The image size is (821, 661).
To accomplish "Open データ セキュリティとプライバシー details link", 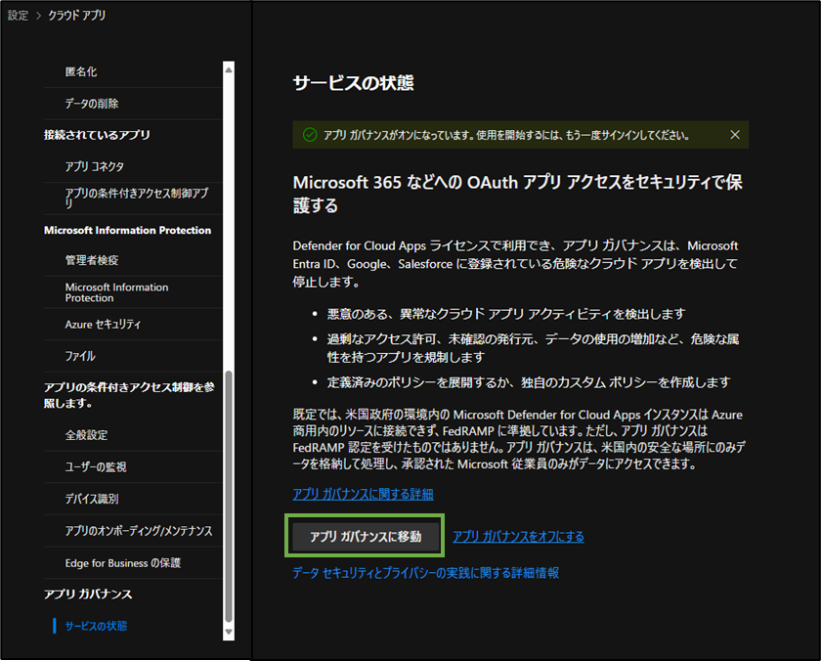I will [426, 572].
